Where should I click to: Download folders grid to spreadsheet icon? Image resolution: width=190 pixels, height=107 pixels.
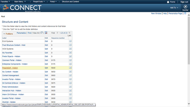click(46, 33)
